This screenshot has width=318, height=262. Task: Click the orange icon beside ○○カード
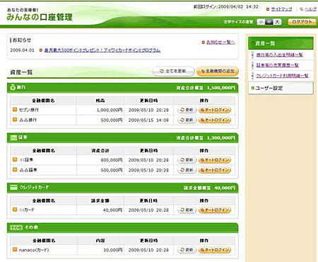(15, 210)
